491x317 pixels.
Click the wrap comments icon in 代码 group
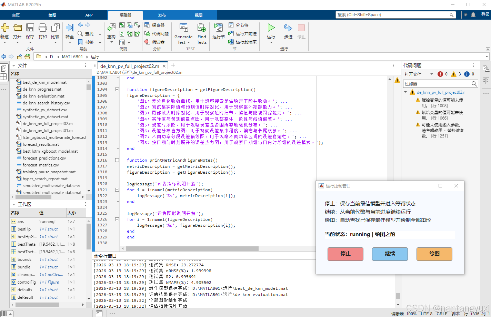pyautogui.click(x=137, y=25)
